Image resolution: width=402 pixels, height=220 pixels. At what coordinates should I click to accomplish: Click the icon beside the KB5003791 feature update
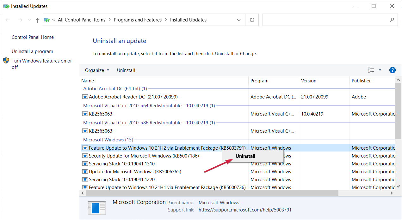pyautogui.click(x=85, y=148)
